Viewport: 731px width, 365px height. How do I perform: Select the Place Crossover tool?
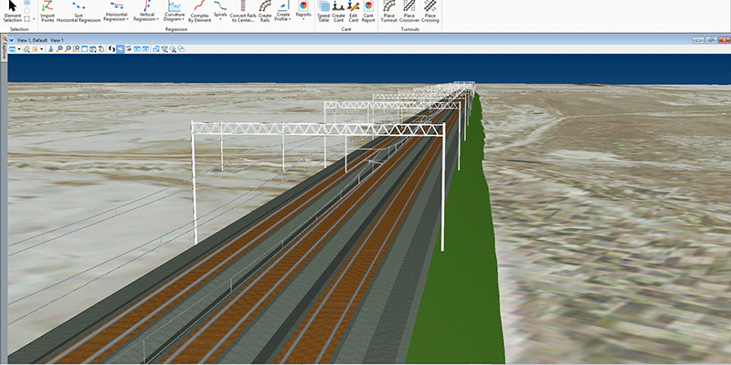[x=409, y=11]
